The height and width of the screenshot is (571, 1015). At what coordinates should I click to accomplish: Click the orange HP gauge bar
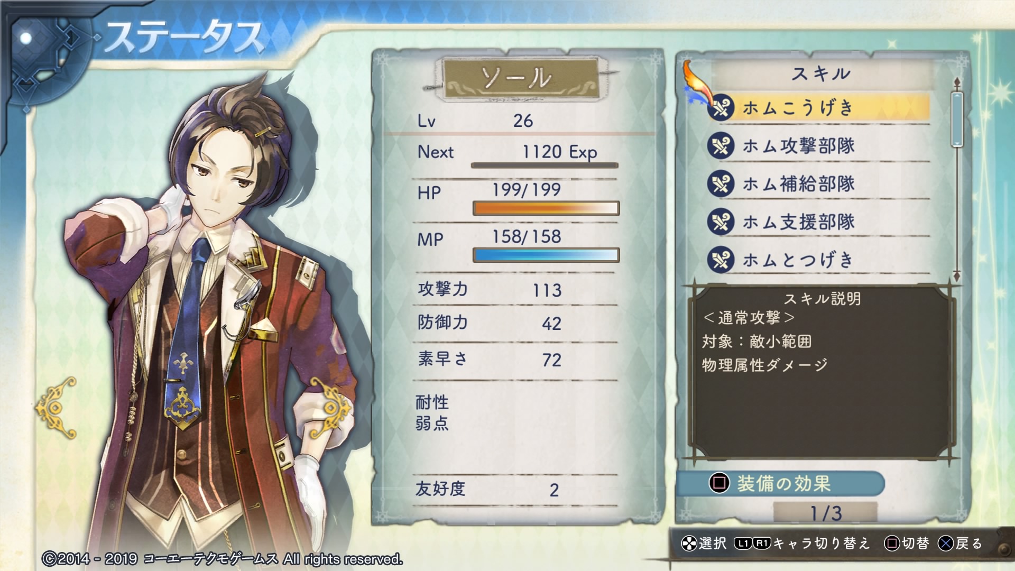click(546, 208)
